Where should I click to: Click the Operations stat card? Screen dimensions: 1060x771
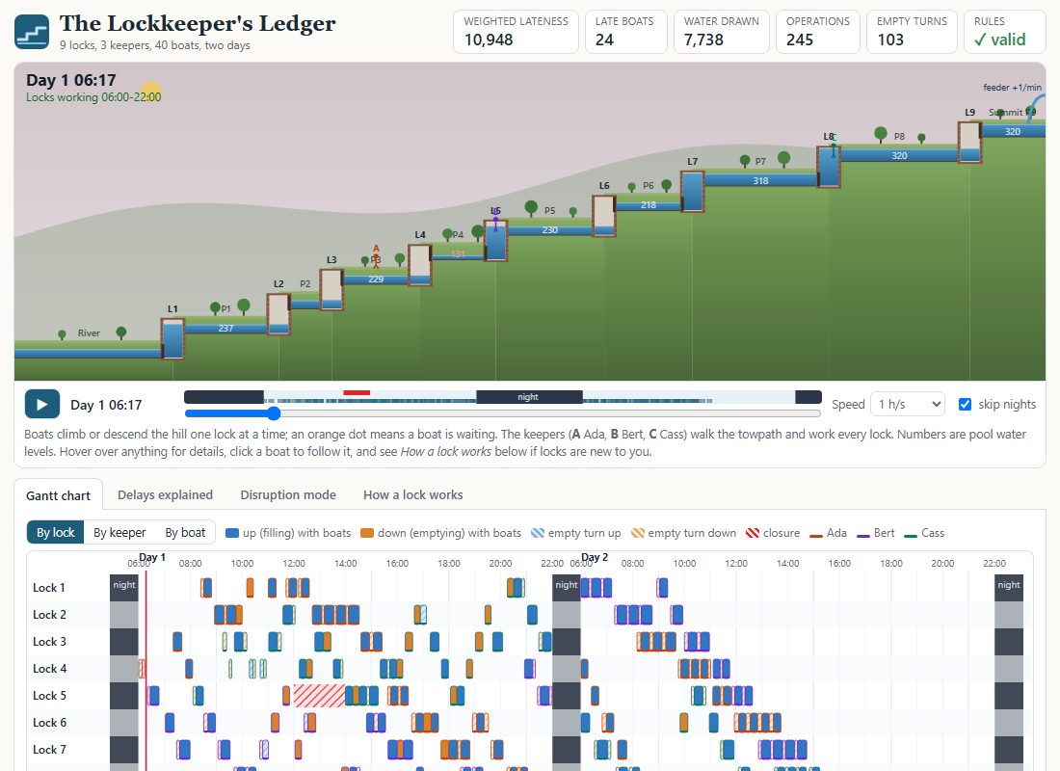tap(818, 32)
